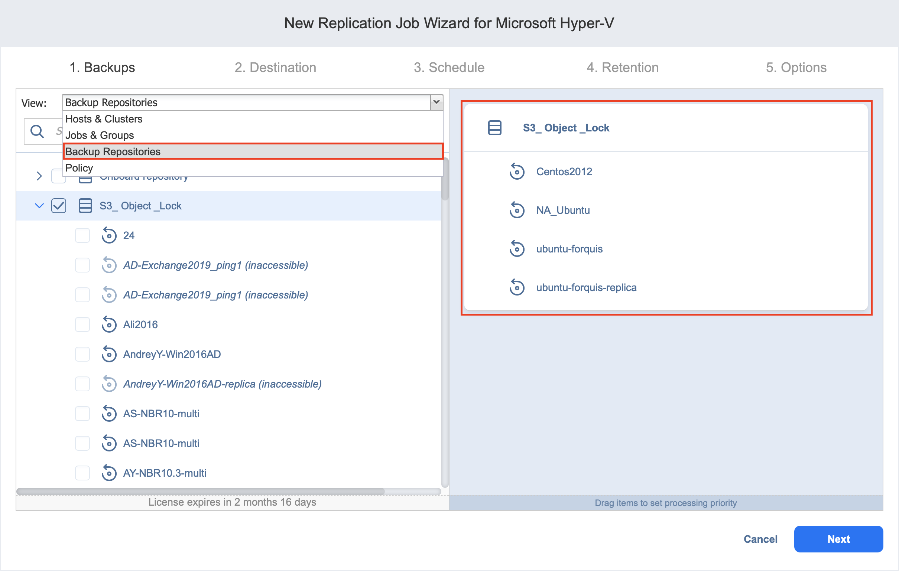Click the Centos2012 backup icon in the selected pane
The image size is (899, 571).
point(517,172)
